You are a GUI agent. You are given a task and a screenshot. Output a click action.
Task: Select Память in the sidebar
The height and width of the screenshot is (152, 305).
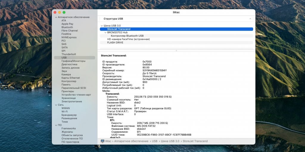(x=66, y=85)
